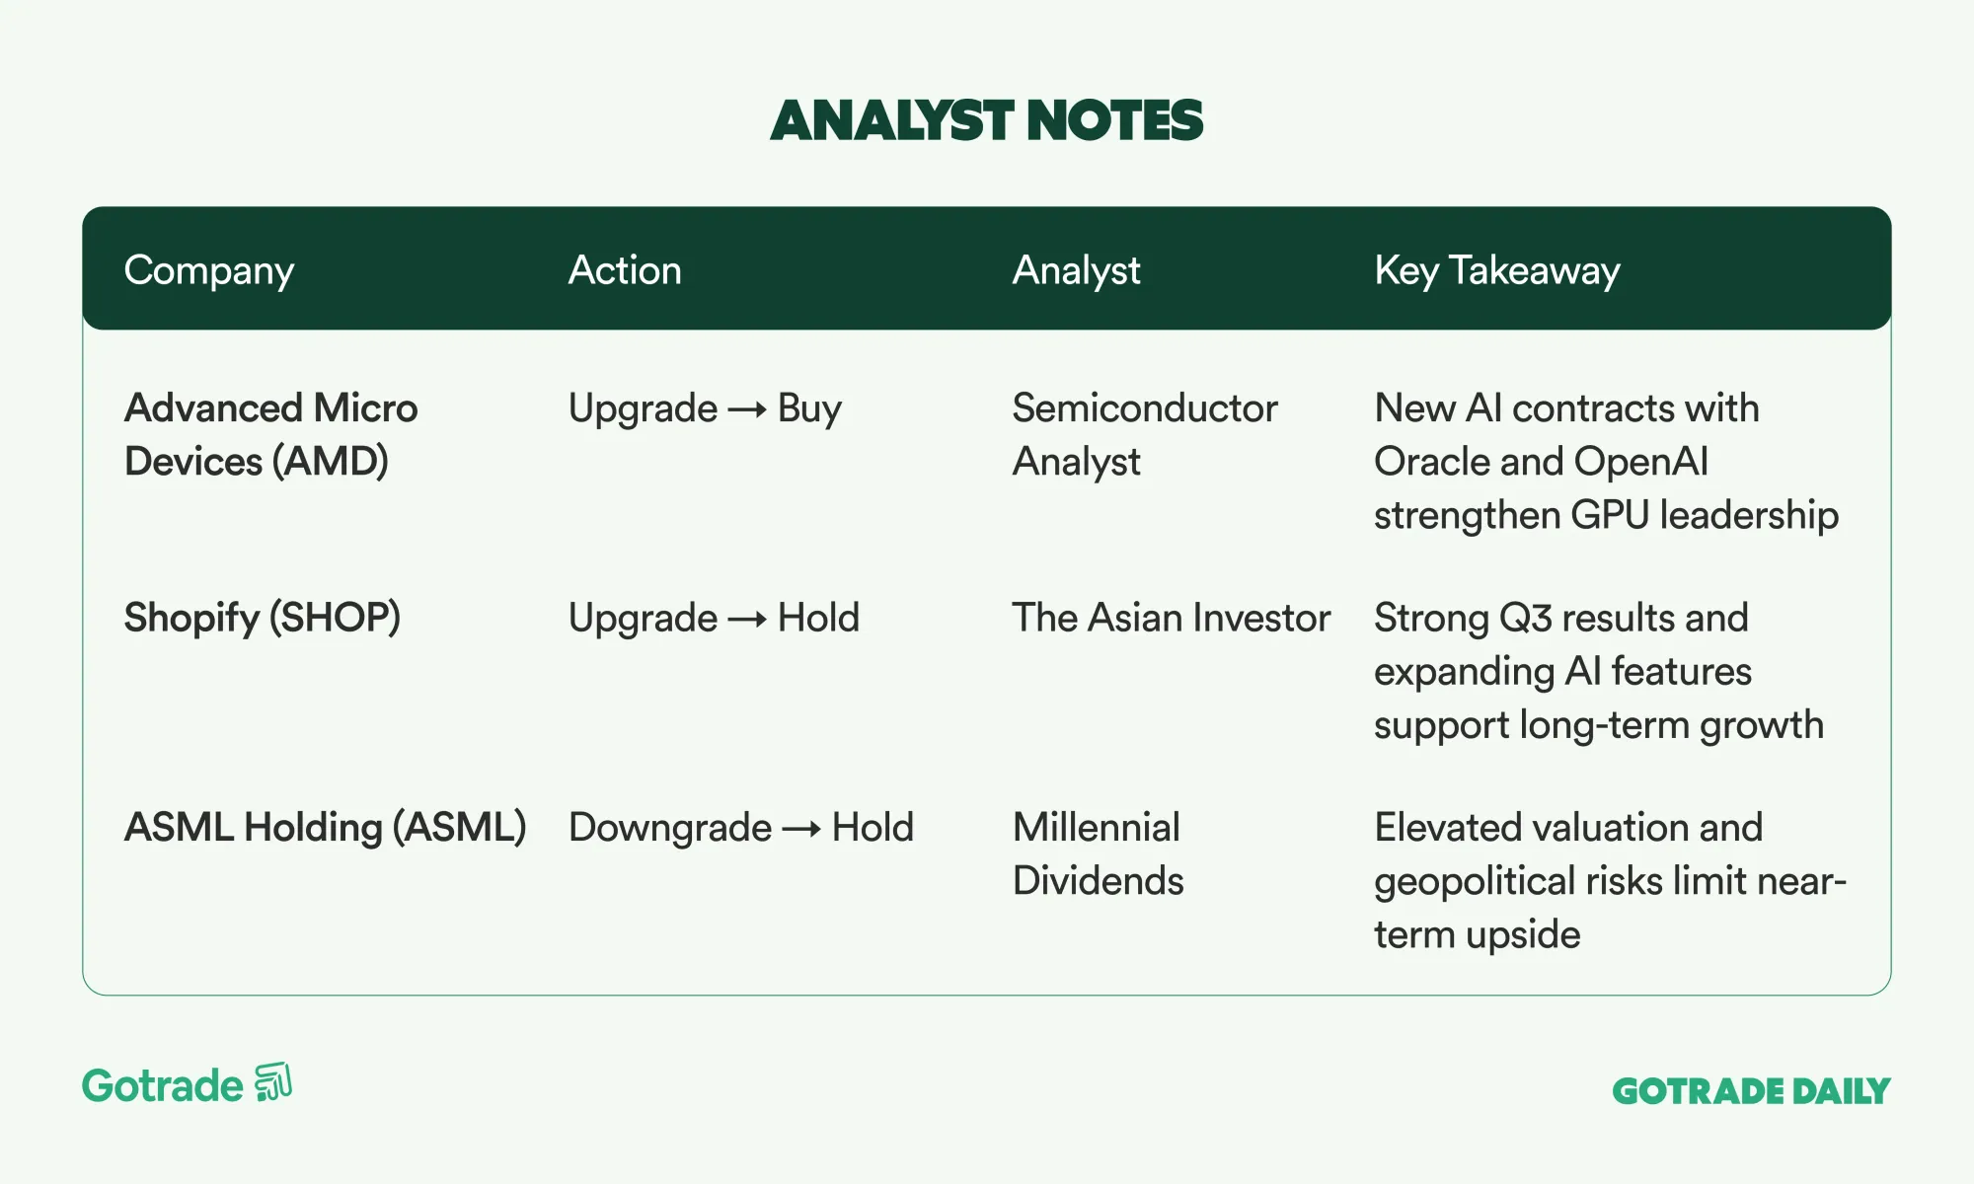
Task: Click the arrow in Downgrade to Hold
Action: point(801,829)
